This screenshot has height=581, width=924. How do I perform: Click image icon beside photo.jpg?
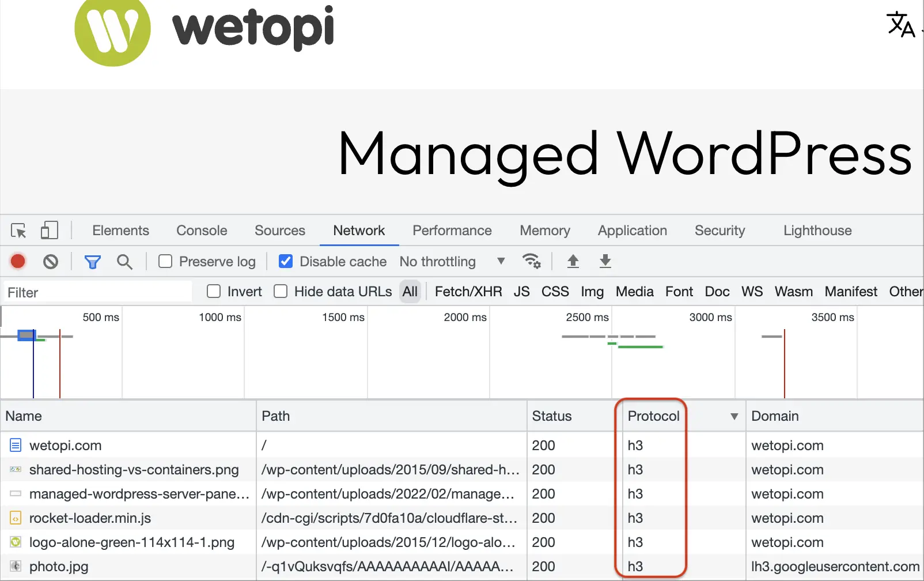pos(16,567)
